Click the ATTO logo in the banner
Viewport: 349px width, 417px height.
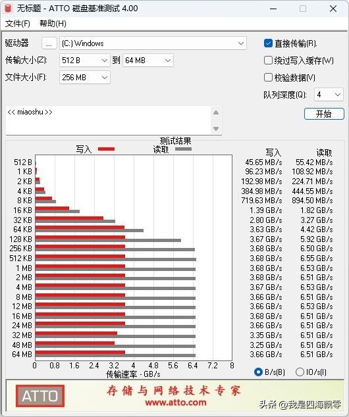coord(40,396)
